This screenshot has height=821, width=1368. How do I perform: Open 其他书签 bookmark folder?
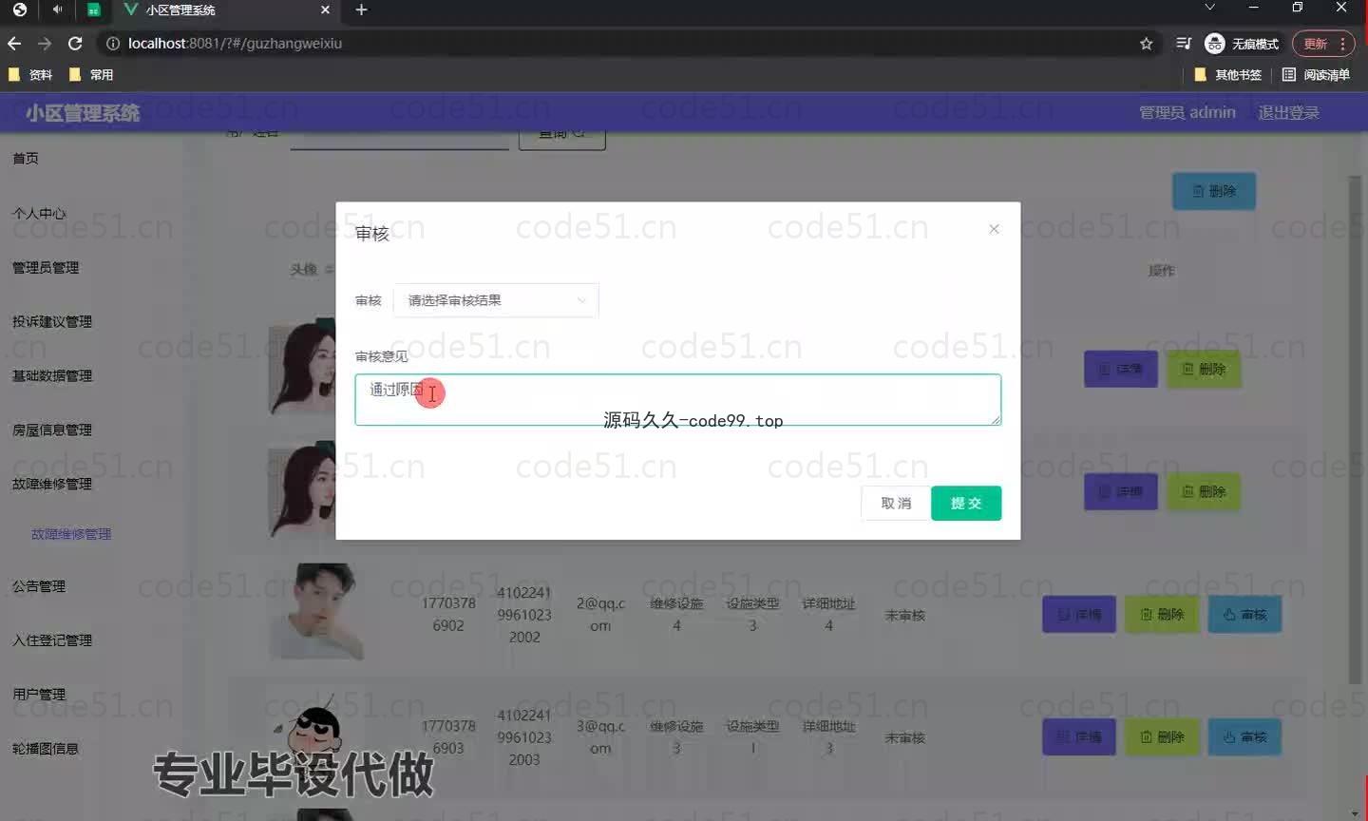(x=1227, y=74)
